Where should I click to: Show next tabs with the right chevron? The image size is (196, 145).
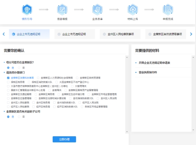tap(191, 34)
